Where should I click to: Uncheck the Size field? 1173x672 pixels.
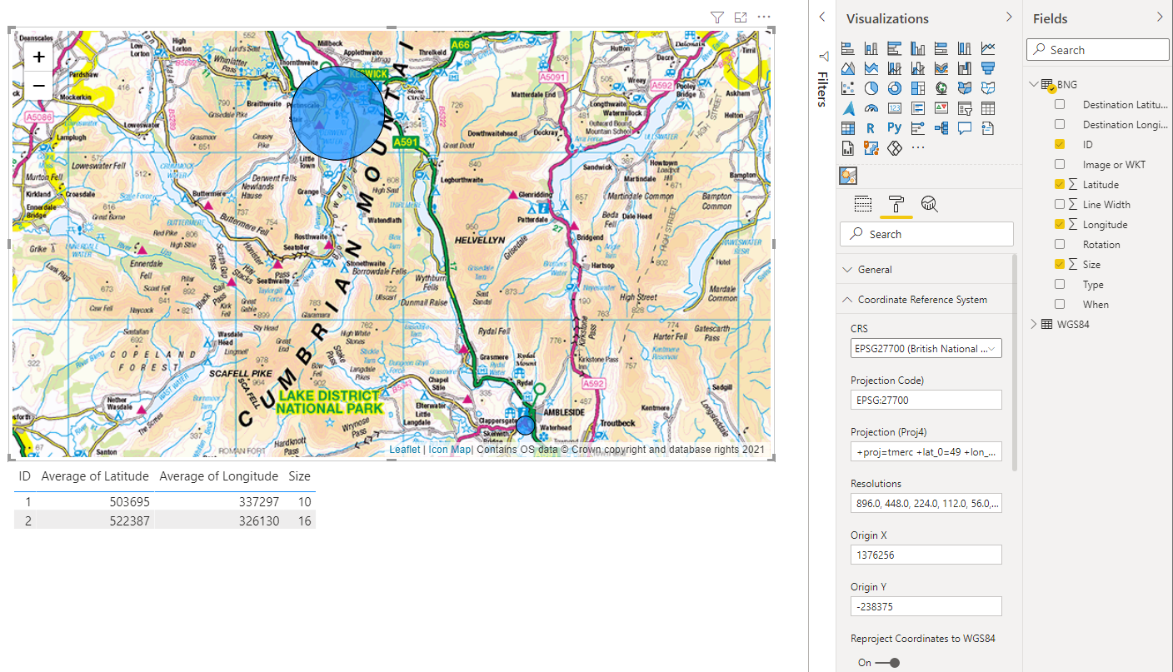(1060, 265)
